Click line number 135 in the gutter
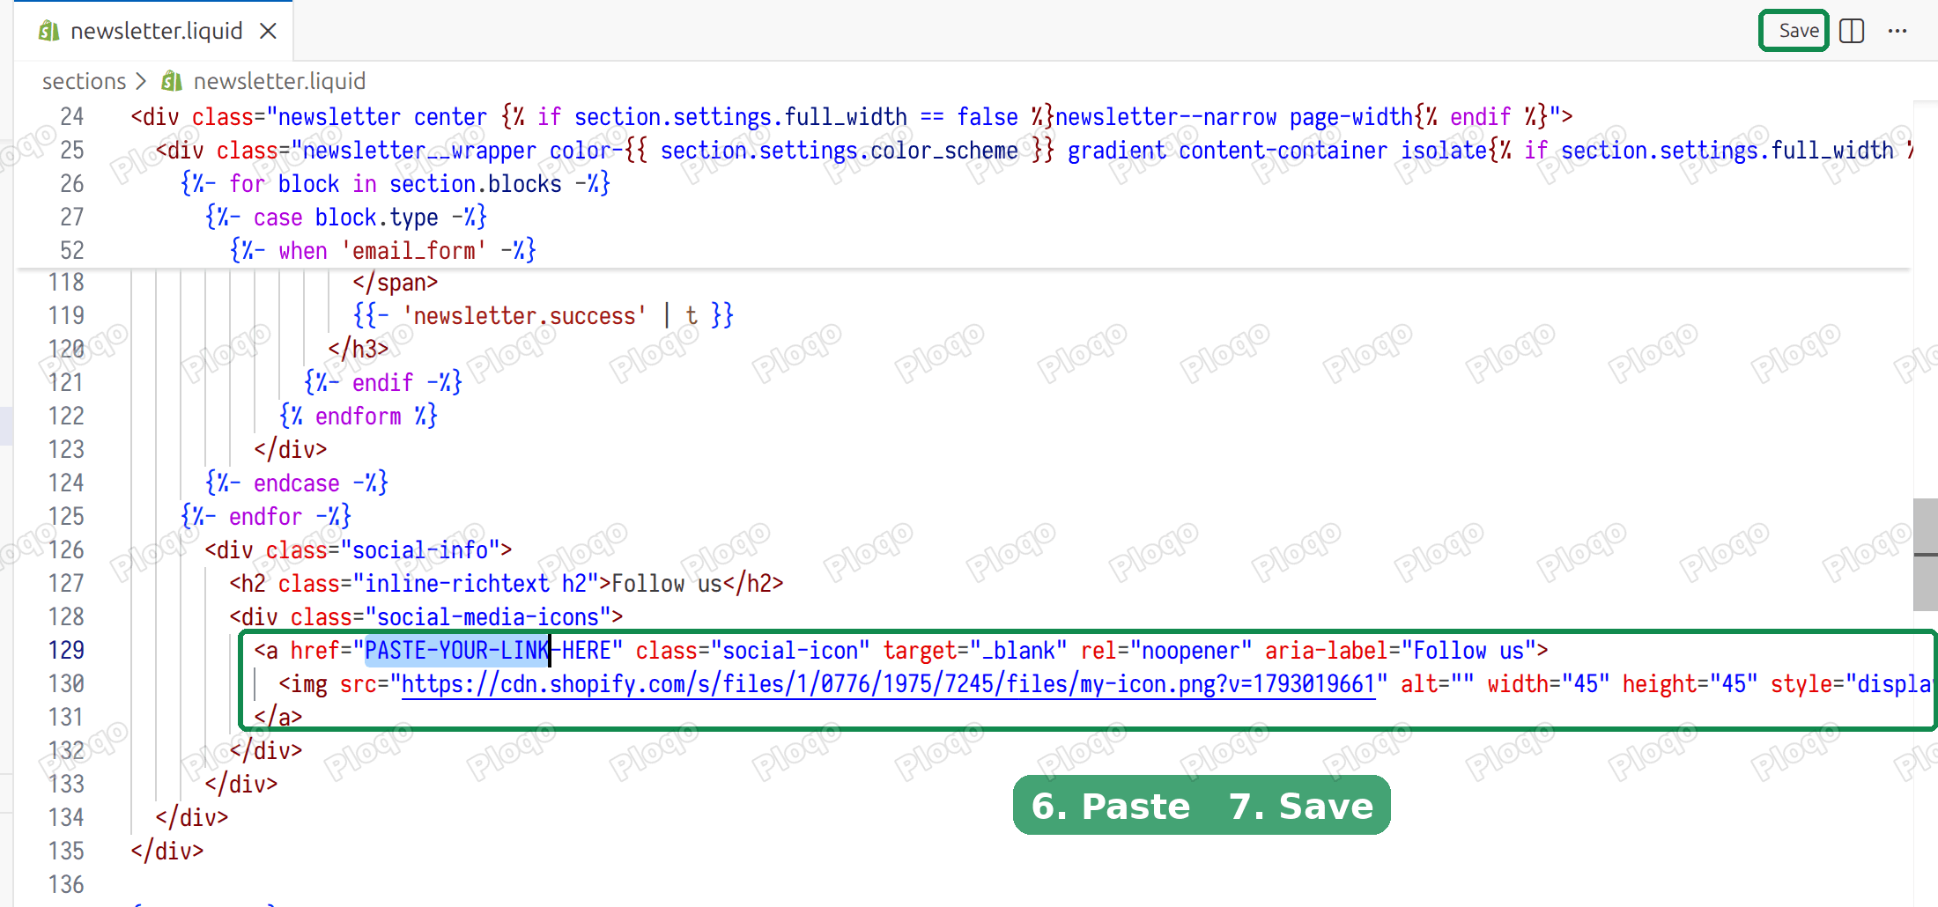Viewport: 1938px width, 907px height. click(66, 852)
